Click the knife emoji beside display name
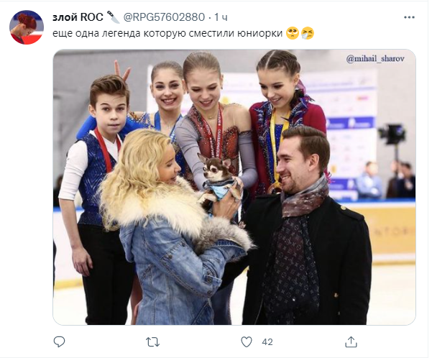Viewport: 432px width, 358px height. point(113,17)
